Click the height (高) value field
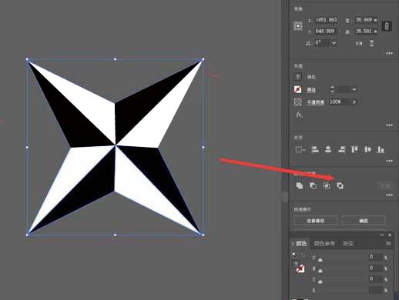 (366, 32)
